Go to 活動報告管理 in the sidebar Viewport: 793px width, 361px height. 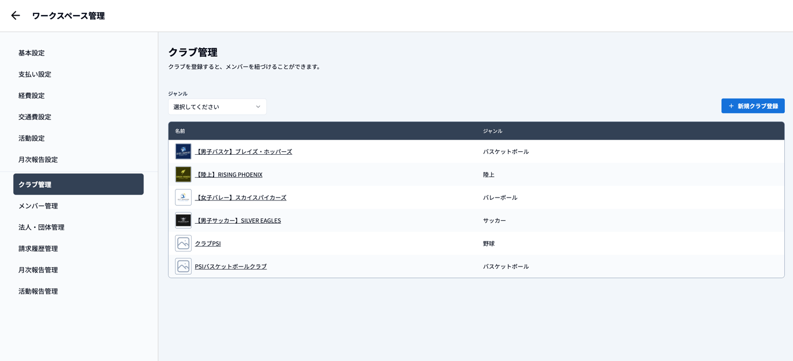click(38, 291)
